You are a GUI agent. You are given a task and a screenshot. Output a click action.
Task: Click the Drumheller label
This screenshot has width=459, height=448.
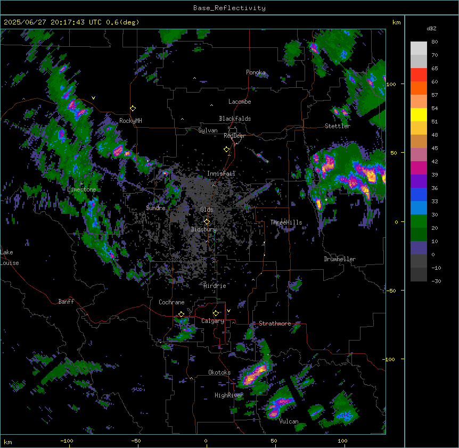(x=340, y=259)
